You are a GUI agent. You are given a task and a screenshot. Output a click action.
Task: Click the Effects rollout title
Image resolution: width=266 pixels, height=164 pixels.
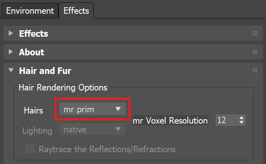point(34,34)
